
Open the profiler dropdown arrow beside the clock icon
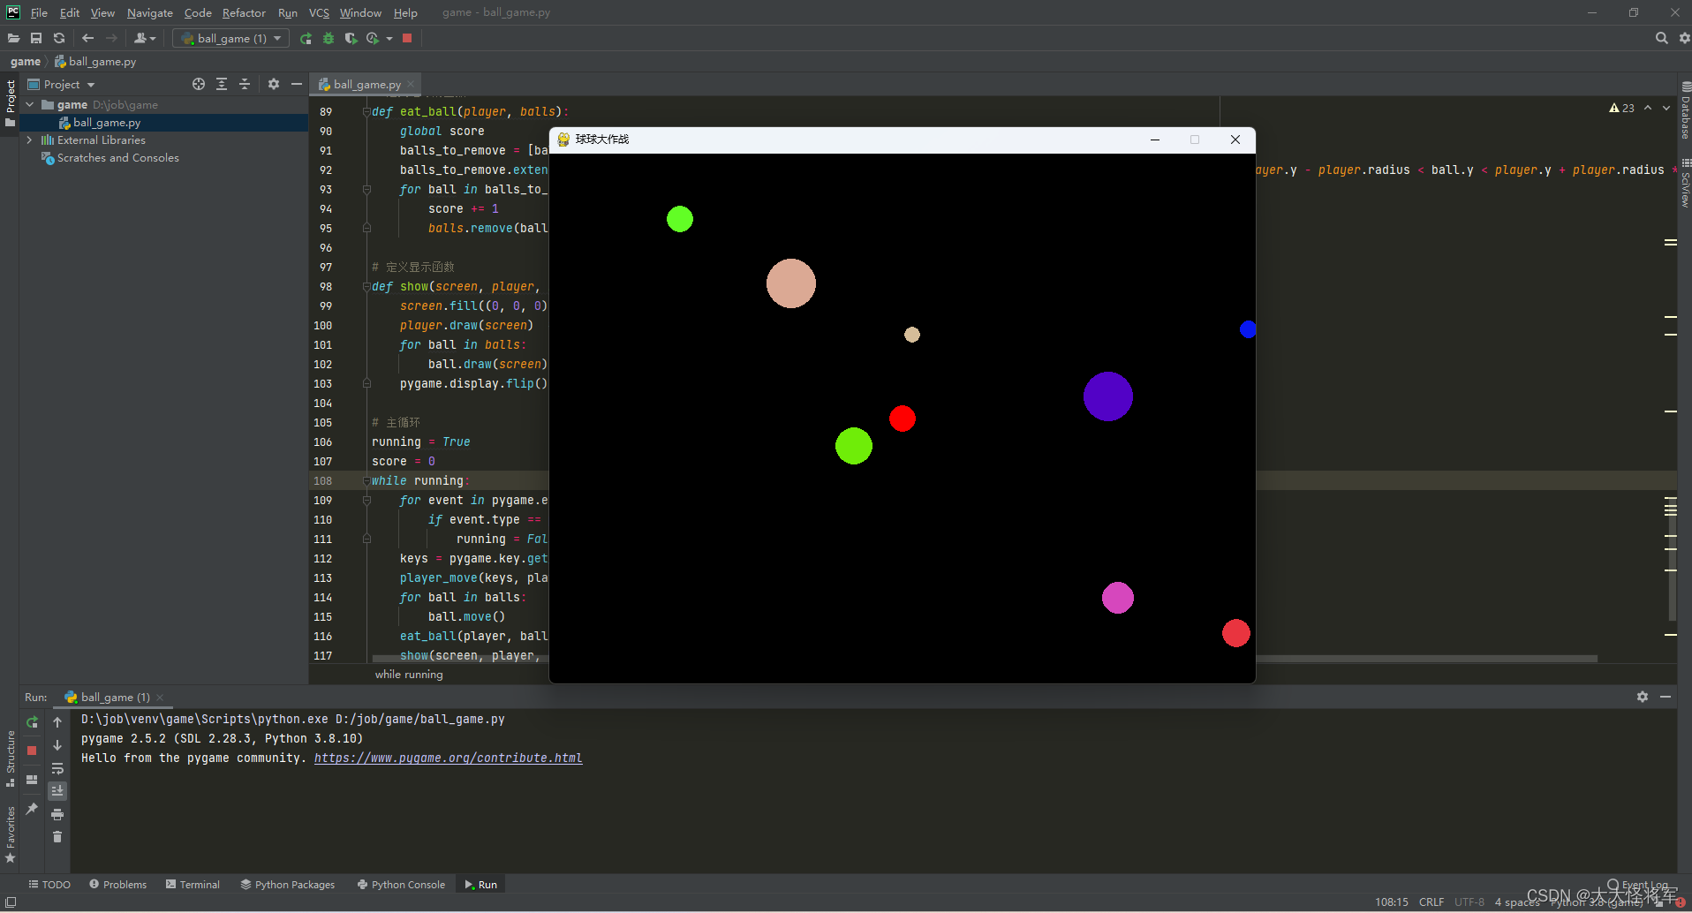(389, 38)
